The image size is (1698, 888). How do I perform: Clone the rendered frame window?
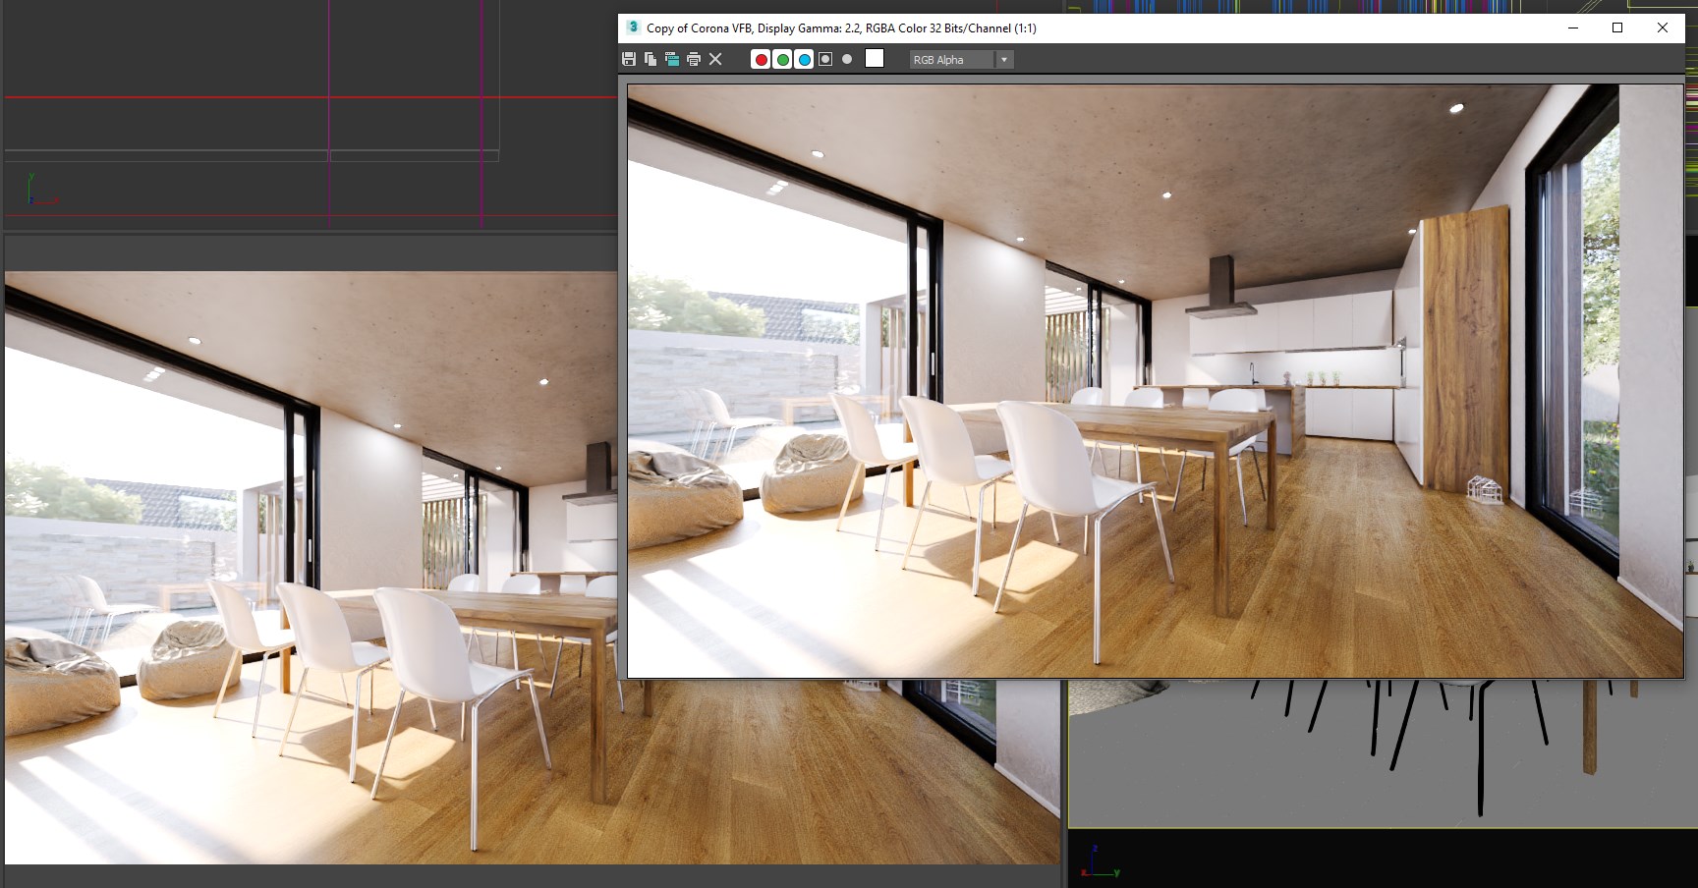672,60
